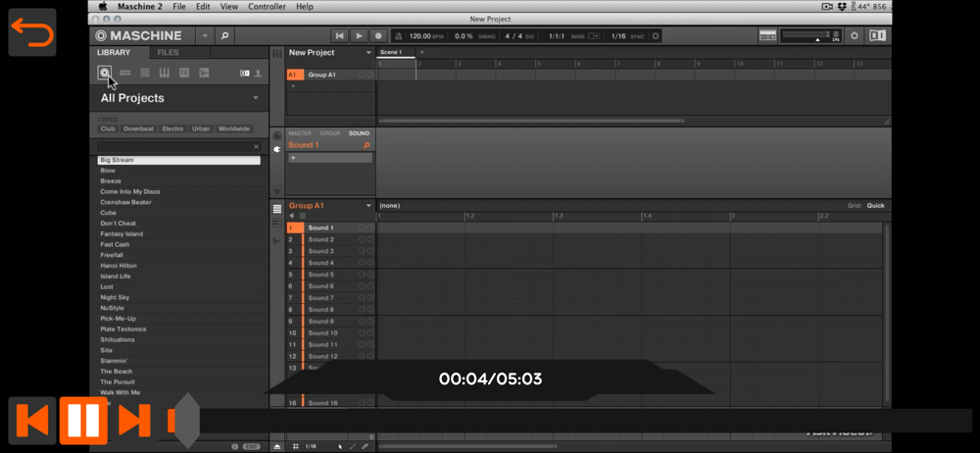980x453 pixels.
Task: Click the 1/16 sync grid value
Action: click(618, 36)
